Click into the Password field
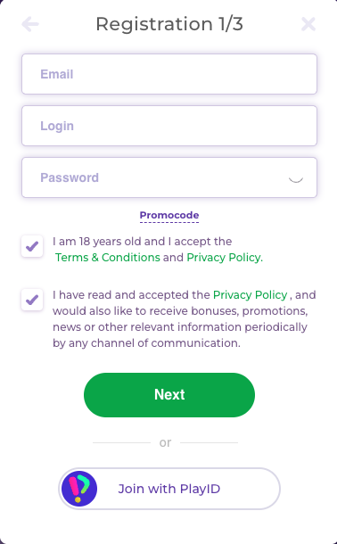337x544 pixels. [169, 177]
